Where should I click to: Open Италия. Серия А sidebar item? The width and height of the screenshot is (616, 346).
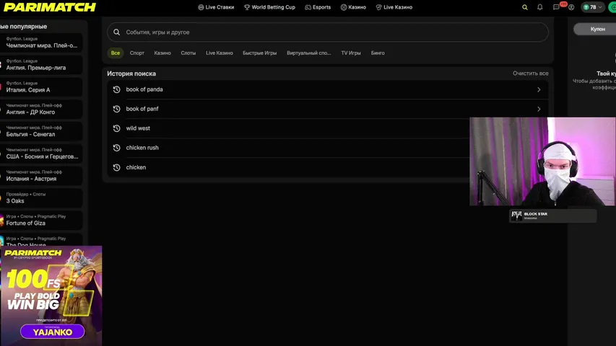(41, 86)
